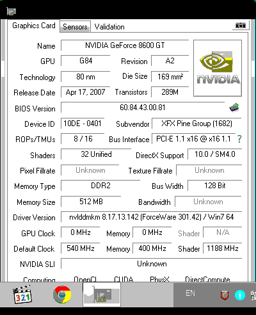
Task: Click the Bus Width field 128 Bit
Action: 215,186
